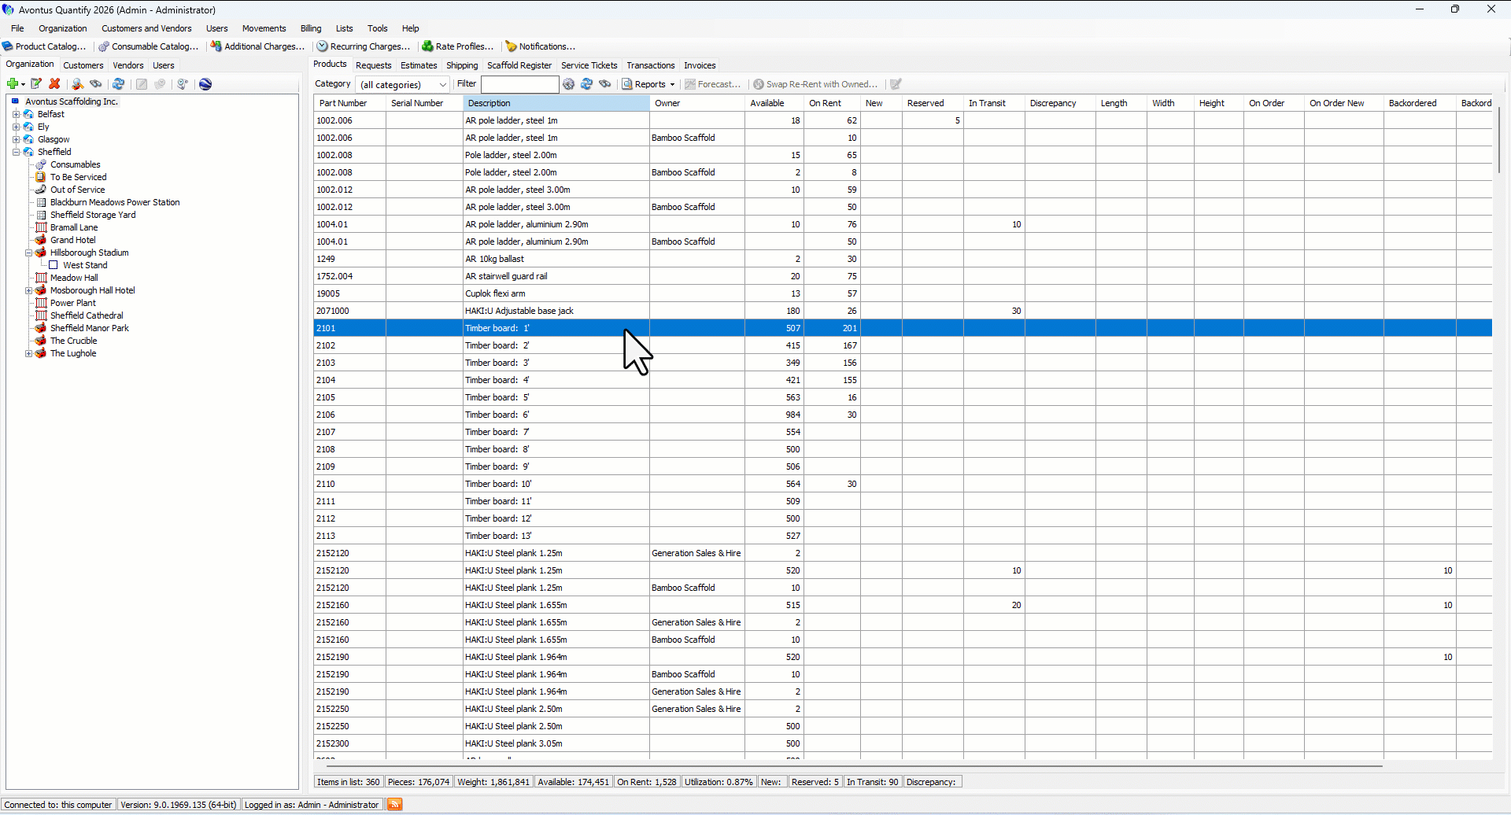Collapse the Hillsborough Stadium node
Viewport: 1511px width, 815px height.
coord(28,253)
